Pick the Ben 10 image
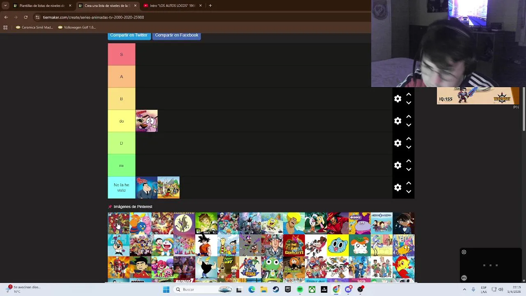 click(x=206, y=223)
